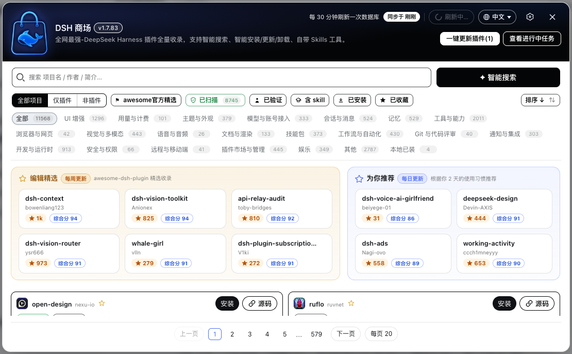572x354 pixels.
Task: Select the Git 与代码评审 category
Action: (446, 134)
